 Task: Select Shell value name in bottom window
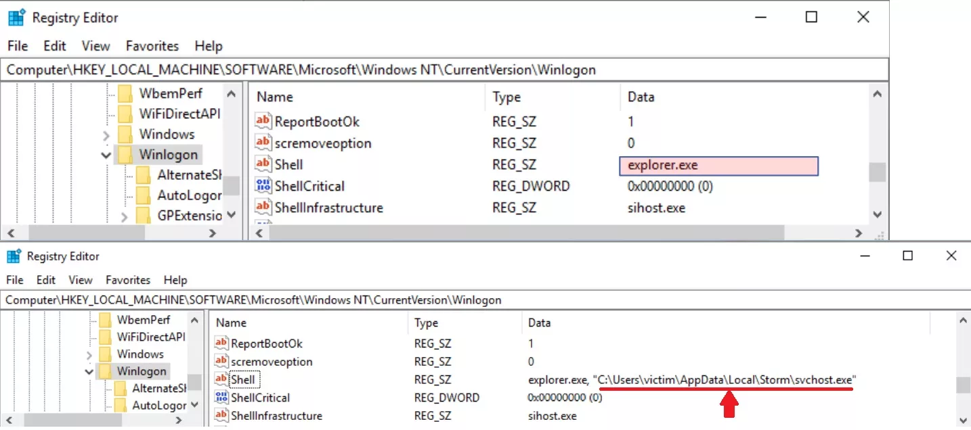point(243,380)
